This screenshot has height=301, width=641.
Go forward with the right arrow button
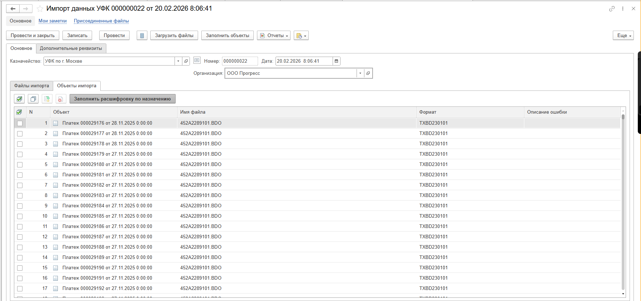pos(26,9)
